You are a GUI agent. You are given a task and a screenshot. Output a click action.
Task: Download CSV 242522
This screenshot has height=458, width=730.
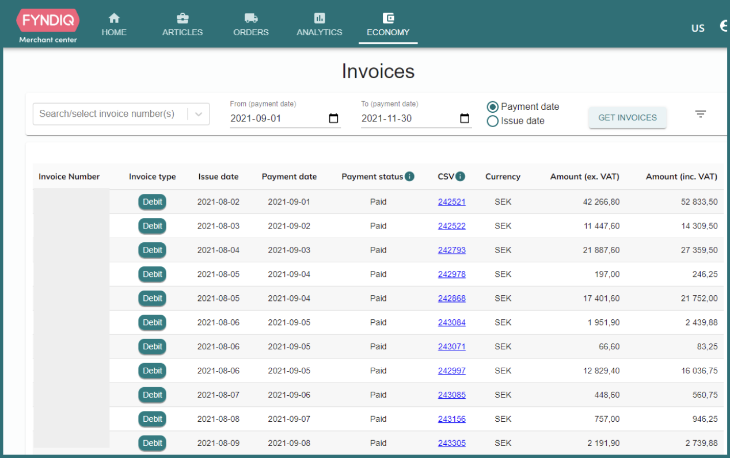pyautogui.click(x=452, y=226)
